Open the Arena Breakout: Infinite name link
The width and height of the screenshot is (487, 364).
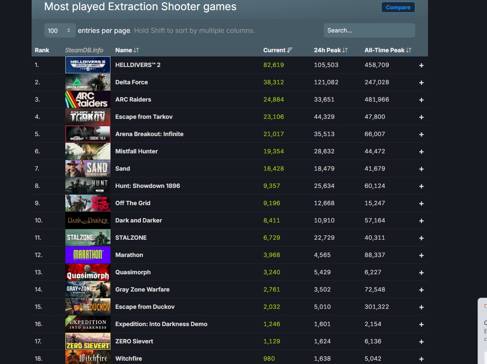point(149,134)
